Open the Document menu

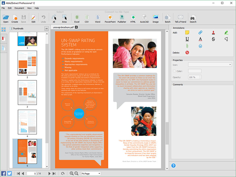(19, 8)
